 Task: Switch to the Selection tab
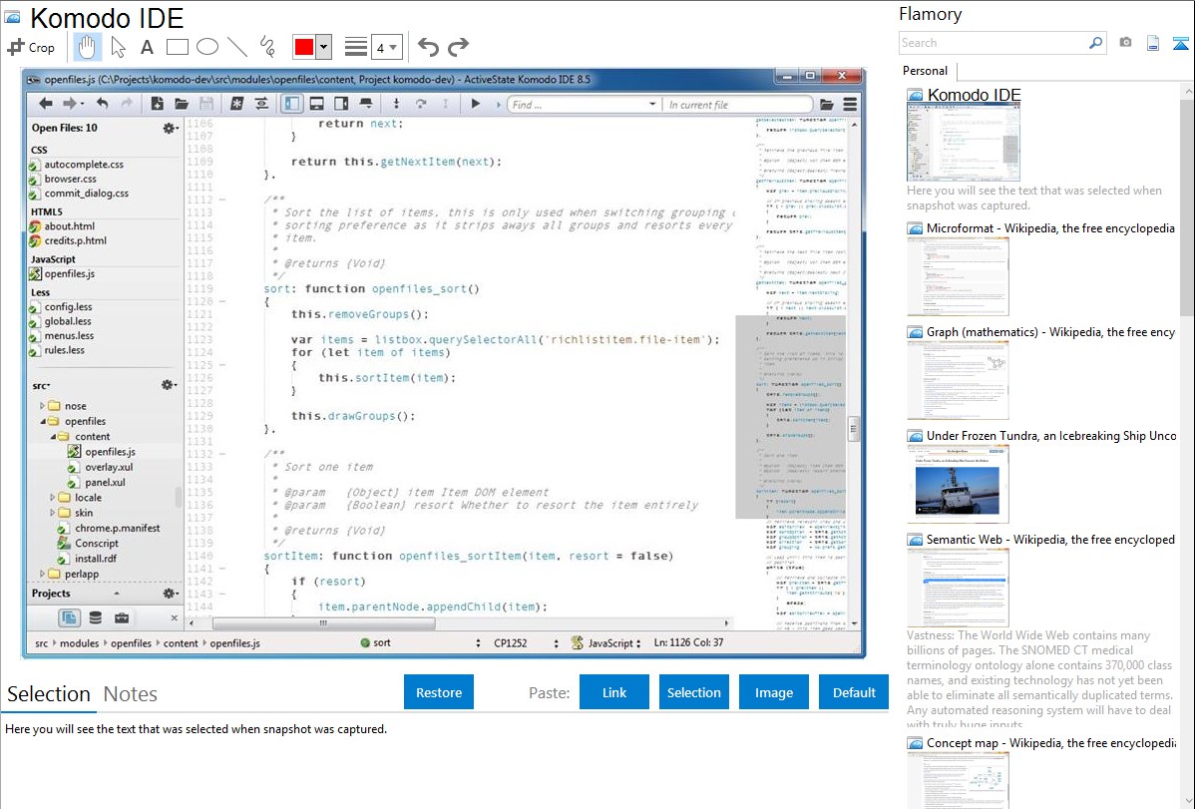[49, 694]
